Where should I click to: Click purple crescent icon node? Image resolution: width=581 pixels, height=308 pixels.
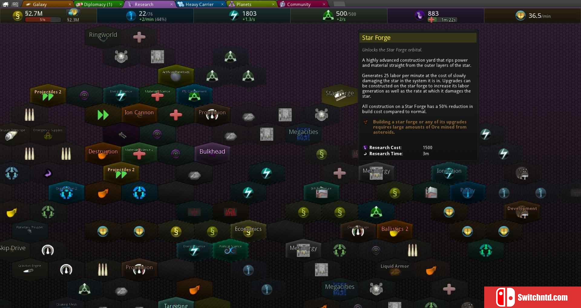pyautogui.click(x=48, y=173)
